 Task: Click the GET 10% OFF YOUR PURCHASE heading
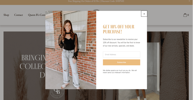[119, 29]
